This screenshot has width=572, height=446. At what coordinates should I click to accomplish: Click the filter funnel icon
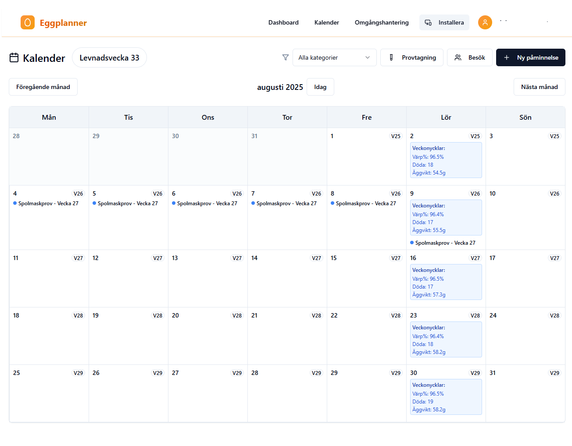point(286,57)
